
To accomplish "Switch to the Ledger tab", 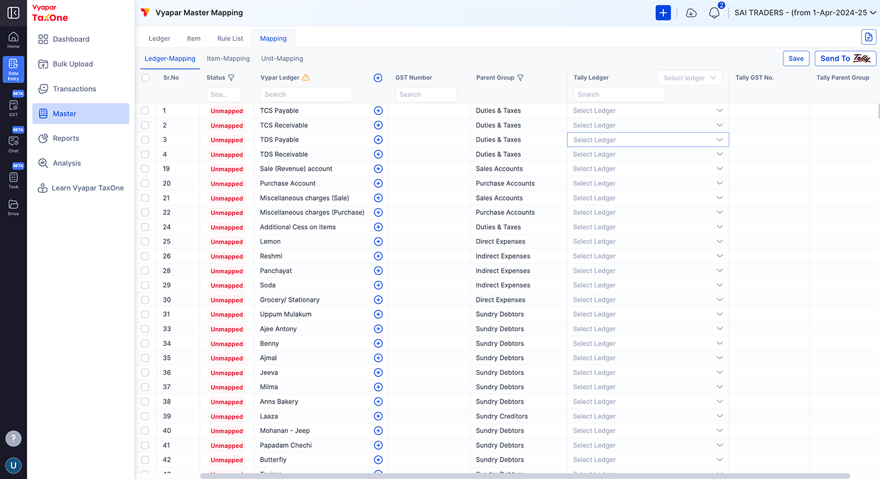I will [x=159, y=38].
